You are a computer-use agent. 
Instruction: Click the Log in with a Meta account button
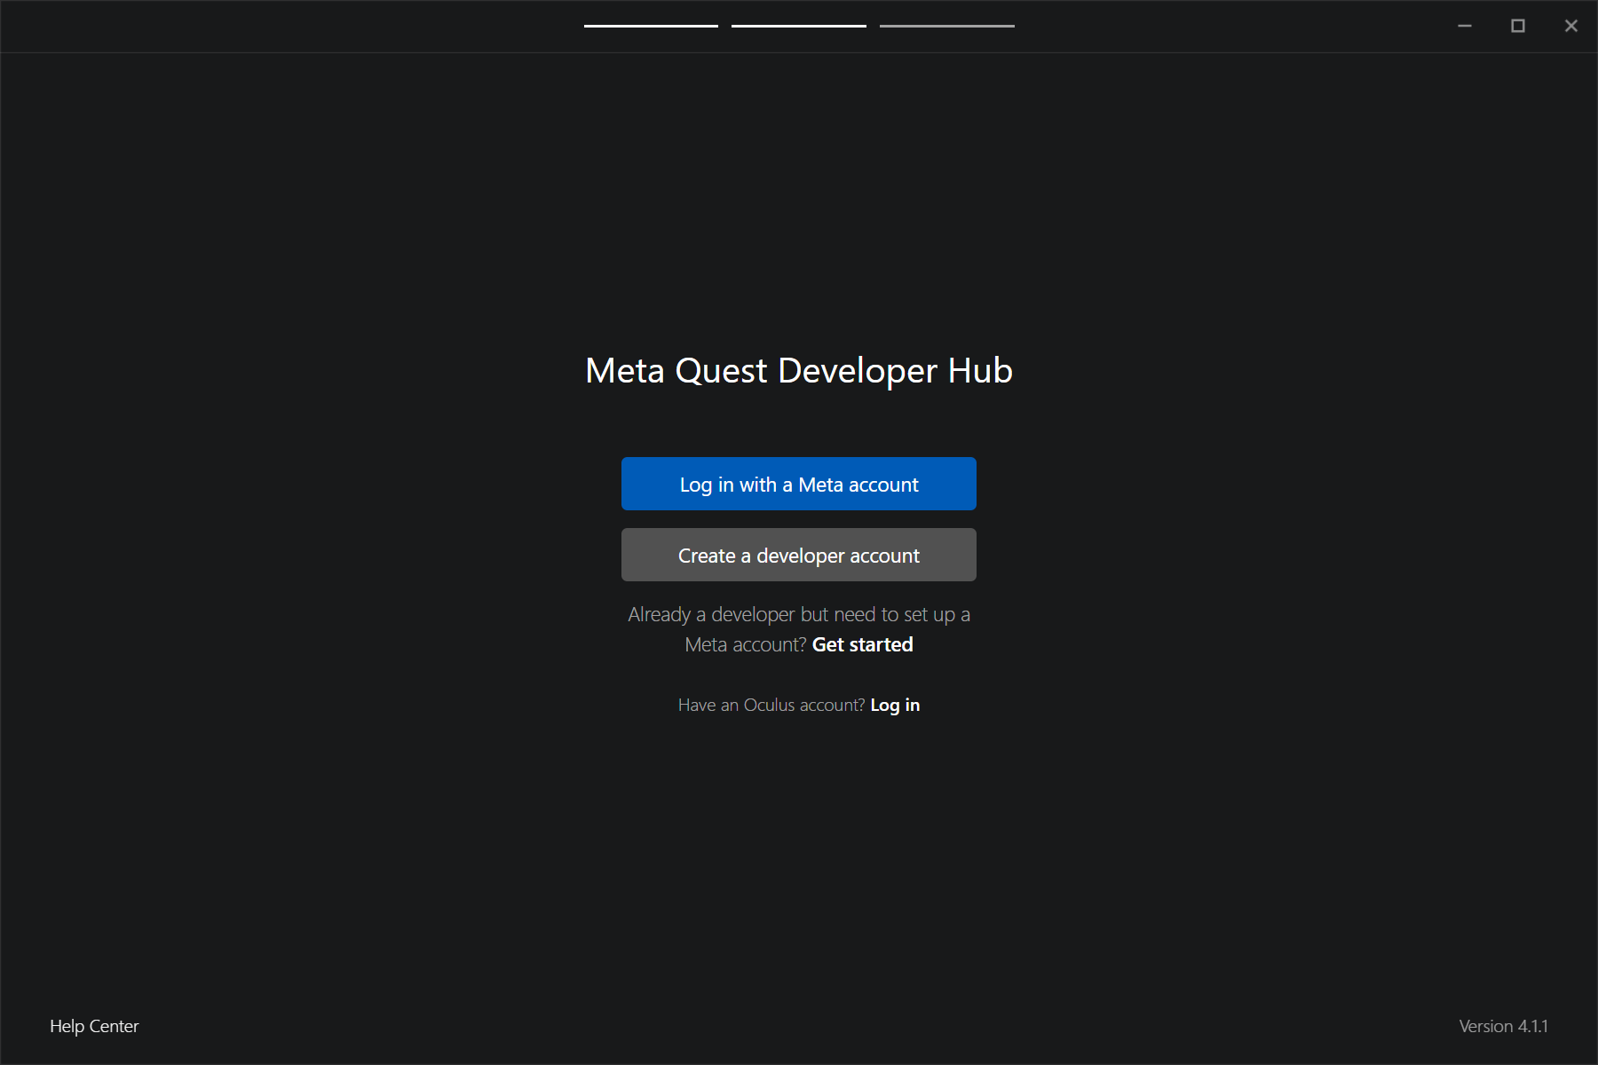tap(798, 484)
